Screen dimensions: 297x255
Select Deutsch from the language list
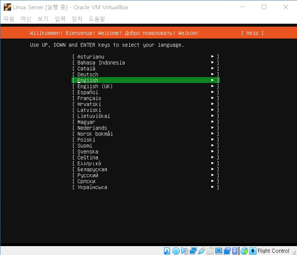145,74
